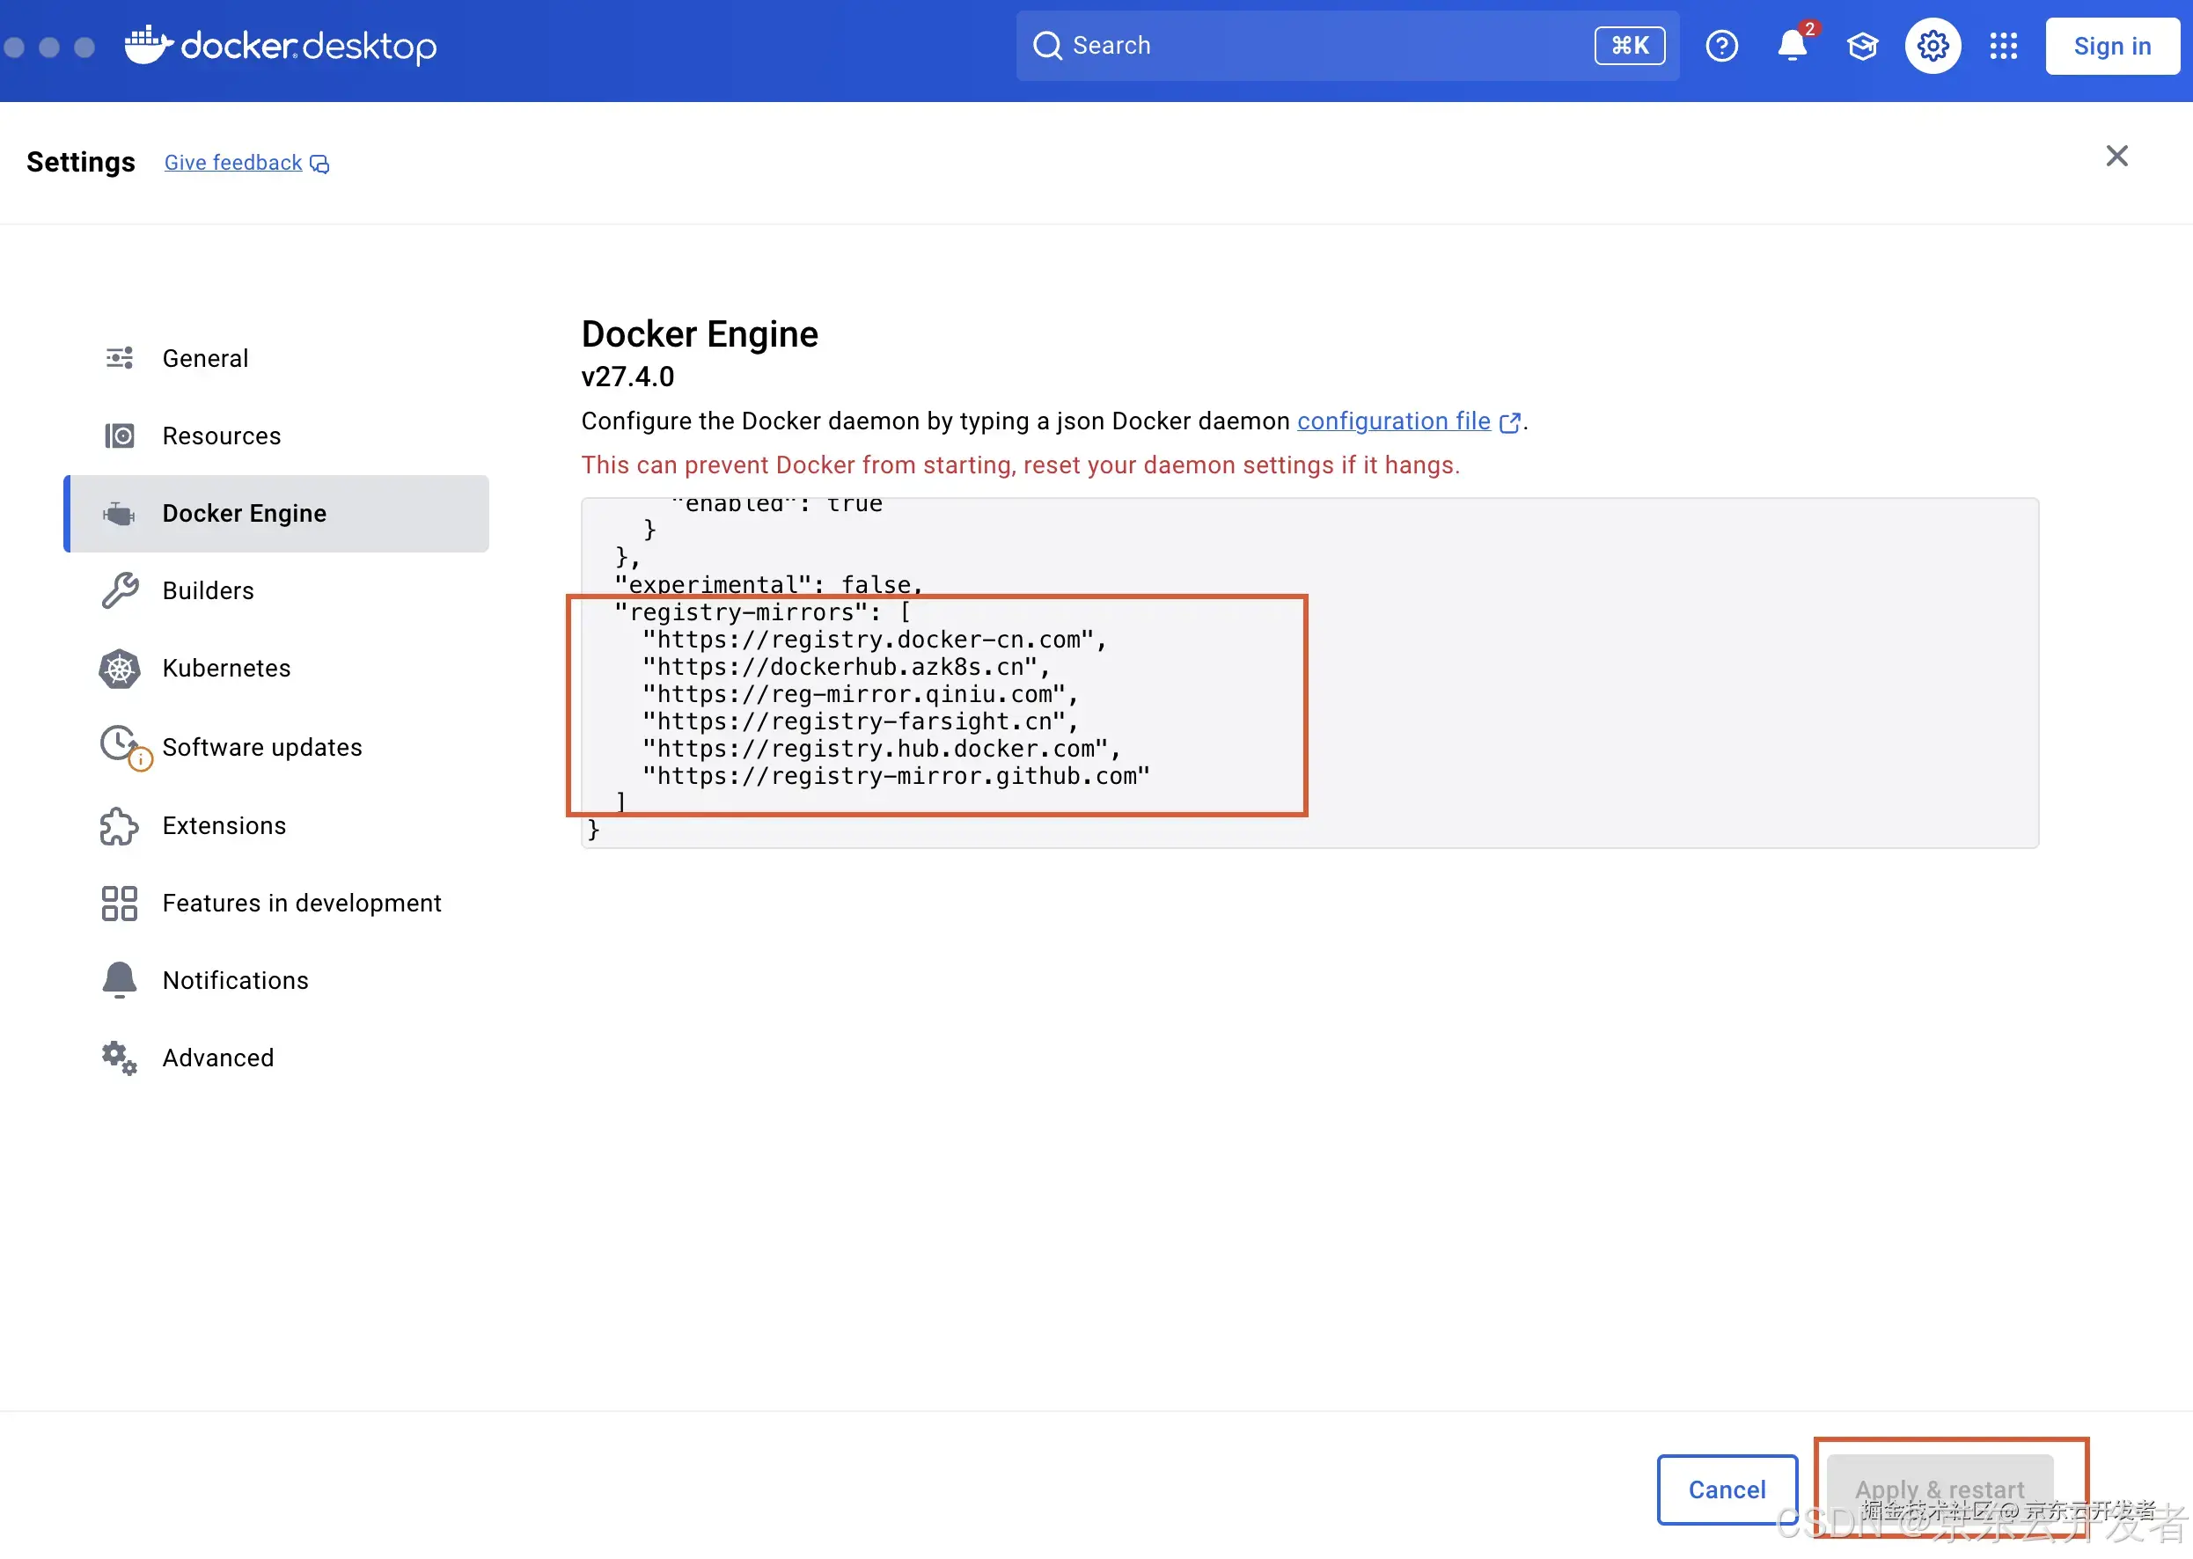Click the Apply & restart button
This screenshot has height=1559, width=2193.
click(x=1939, y=1489)
